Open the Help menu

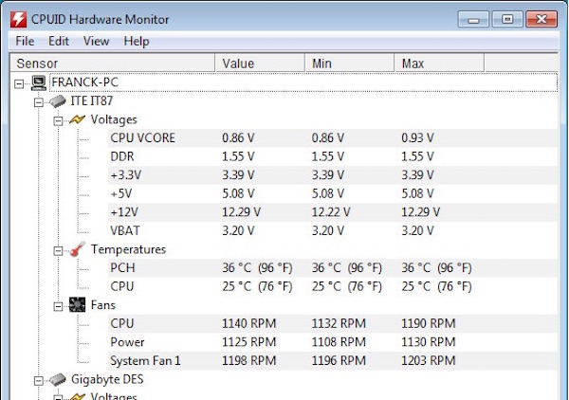tap(137, 42)
